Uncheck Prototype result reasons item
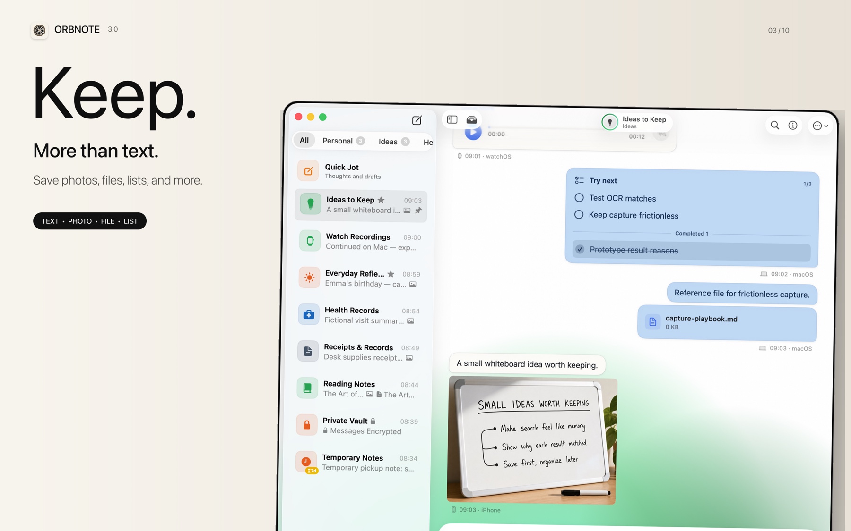The image size is (851, 531). pos(580,249)
